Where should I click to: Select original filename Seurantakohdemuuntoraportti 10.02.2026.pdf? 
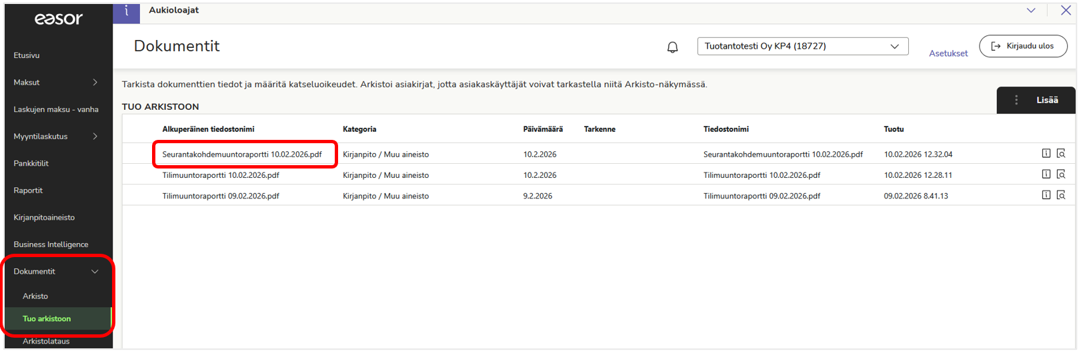coord(242,154)
